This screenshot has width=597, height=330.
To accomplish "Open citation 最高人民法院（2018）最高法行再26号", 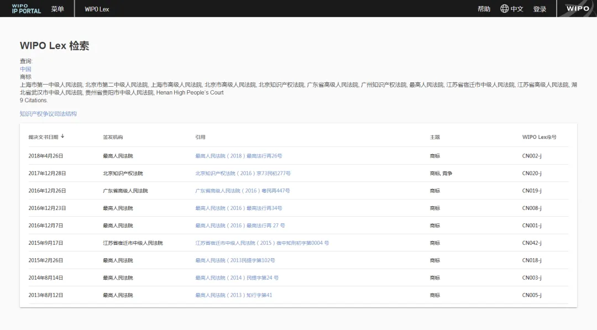I will (x=239, y=156).
